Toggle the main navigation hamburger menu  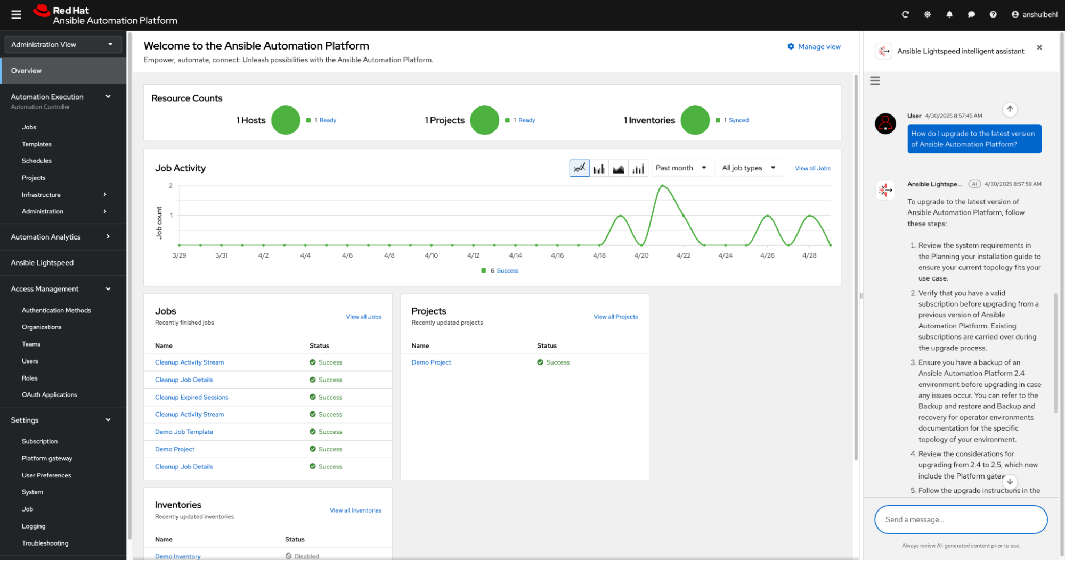coord(16,14)
